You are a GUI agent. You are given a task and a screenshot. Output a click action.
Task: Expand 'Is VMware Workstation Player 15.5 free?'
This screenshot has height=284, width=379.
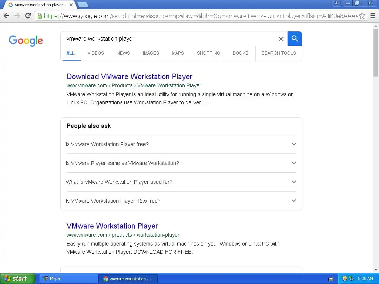181,201
